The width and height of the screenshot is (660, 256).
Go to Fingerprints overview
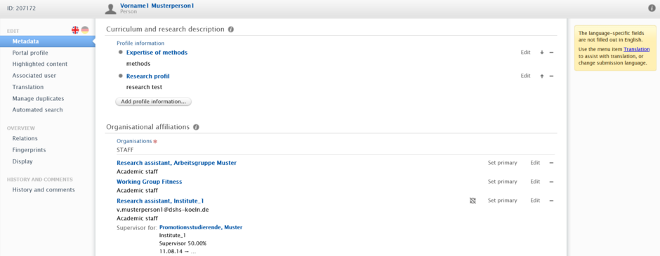[29, 149]
